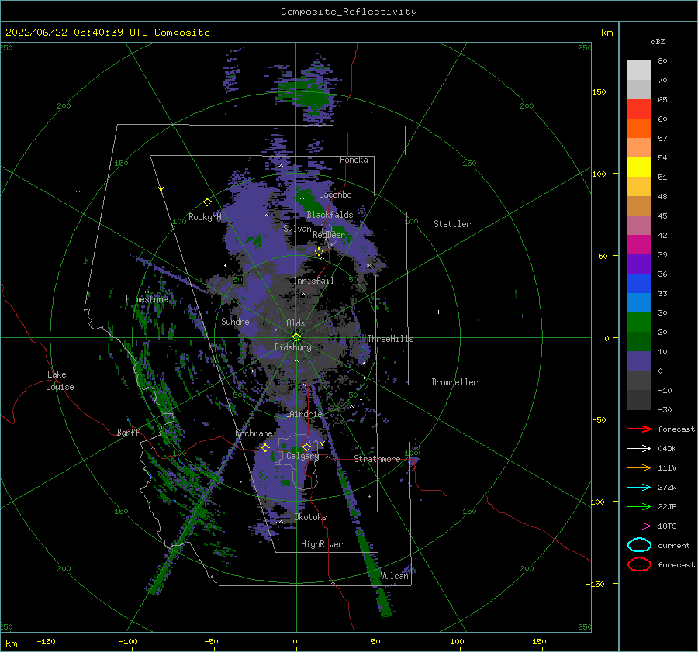Click the RockyMH label
This screenshot has height=652, width=698.
click(205, 217)
